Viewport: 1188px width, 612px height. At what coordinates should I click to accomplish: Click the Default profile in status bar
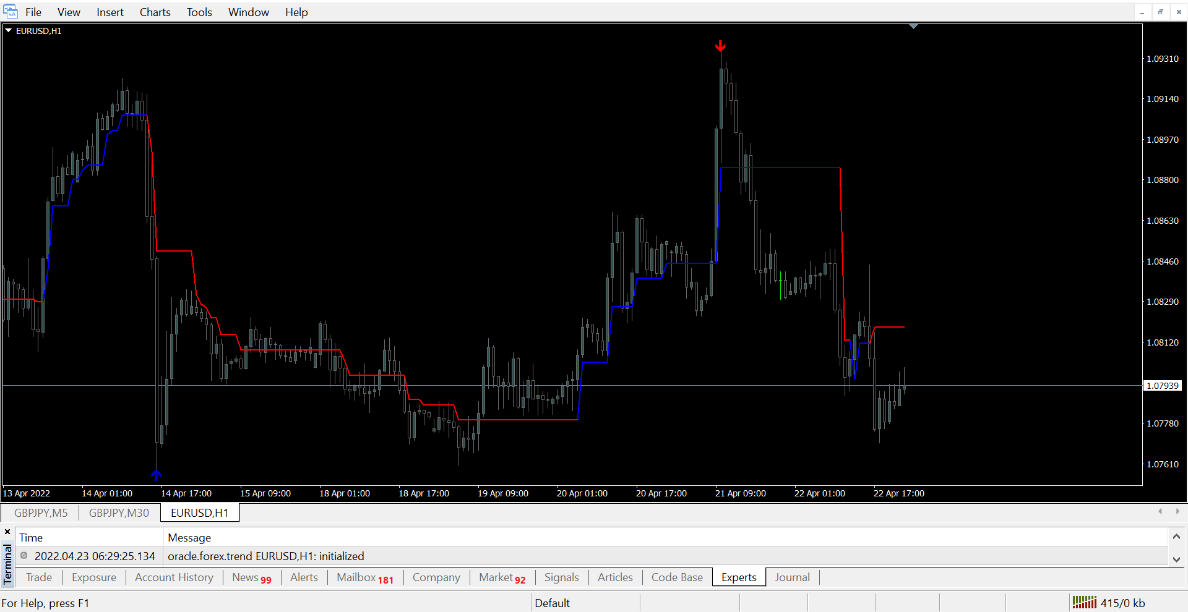(552, 603)
